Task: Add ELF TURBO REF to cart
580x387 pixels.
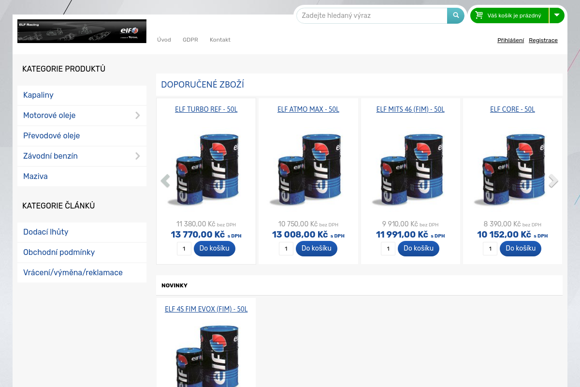Action: tap(215, 249)
